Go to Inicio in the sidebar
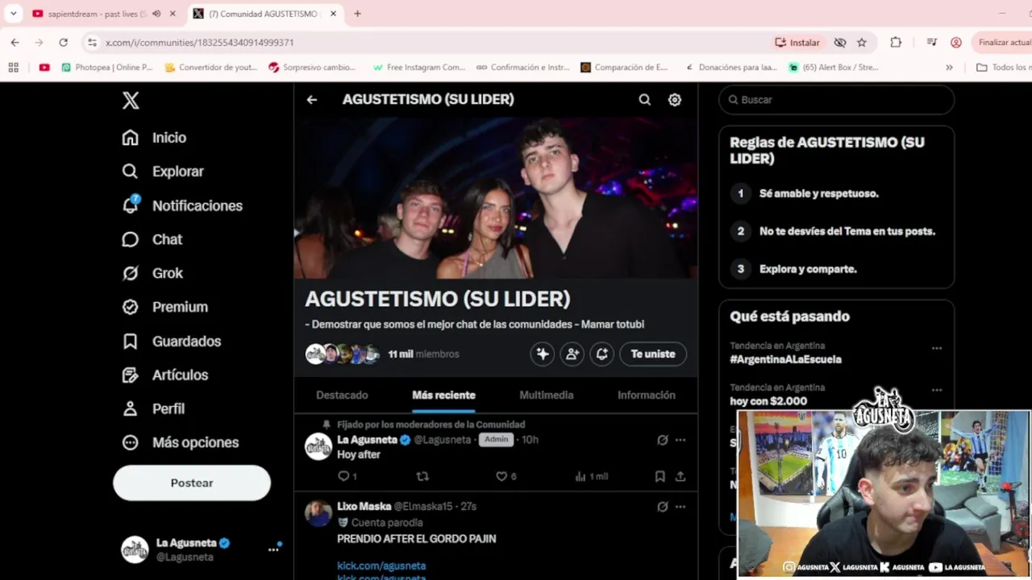Viewport: 1032px width, 580px height. point(154,138)
